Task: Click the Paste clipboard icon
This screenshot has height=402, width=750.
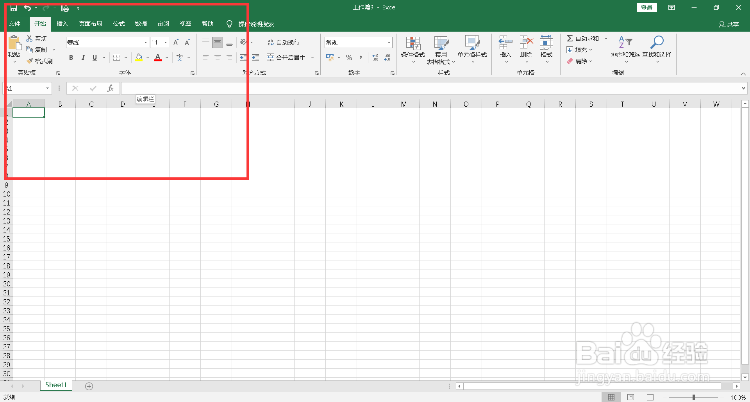Action: click(14, 42)
